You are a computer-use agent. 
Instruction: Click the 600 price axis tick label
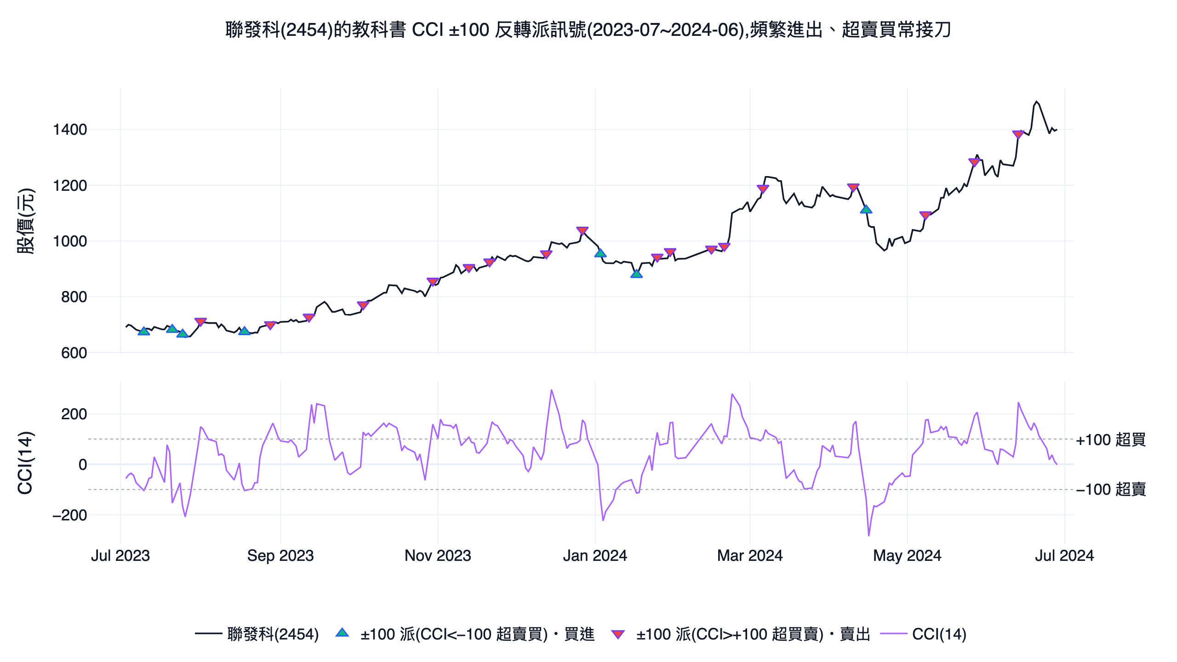(x=74, y=353)
